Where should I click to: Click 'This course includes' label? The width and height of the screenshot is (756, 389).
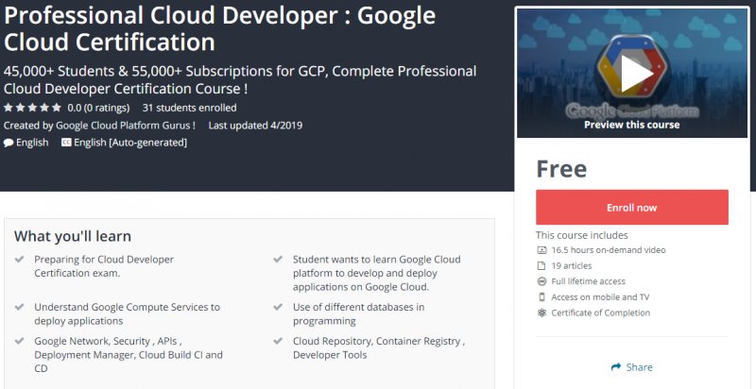pos(582,235)
